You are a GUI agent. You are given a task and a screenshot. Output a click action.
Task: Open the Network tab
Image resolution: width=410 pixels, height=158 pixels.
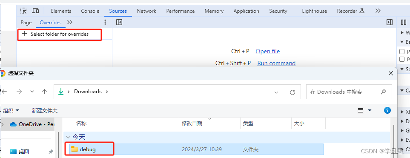[146, 11]
